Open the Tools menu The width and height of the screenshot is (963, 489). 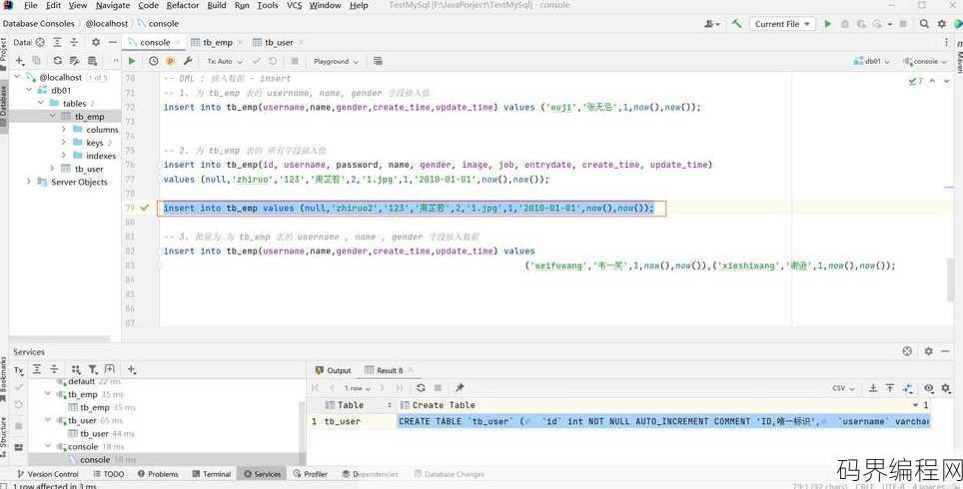(x=267, y=5)
